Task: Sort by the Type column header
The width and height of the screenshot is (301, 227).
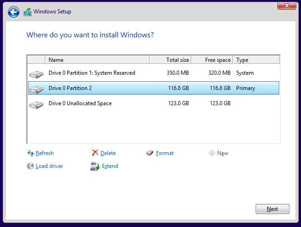Action: tap(256, 60)
